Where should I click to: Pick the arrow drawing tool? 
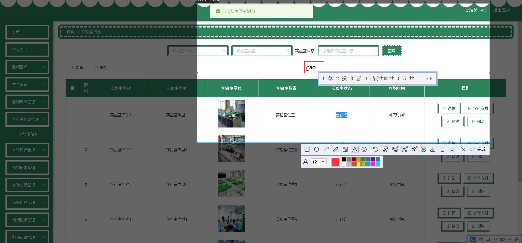click(x=326, y=149)
